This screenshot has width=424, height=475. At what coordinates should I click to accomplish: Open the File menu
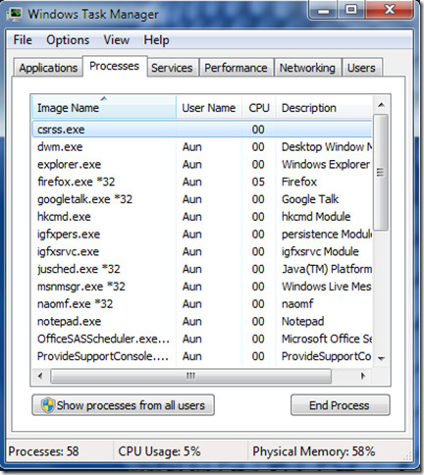click(23, 40)
